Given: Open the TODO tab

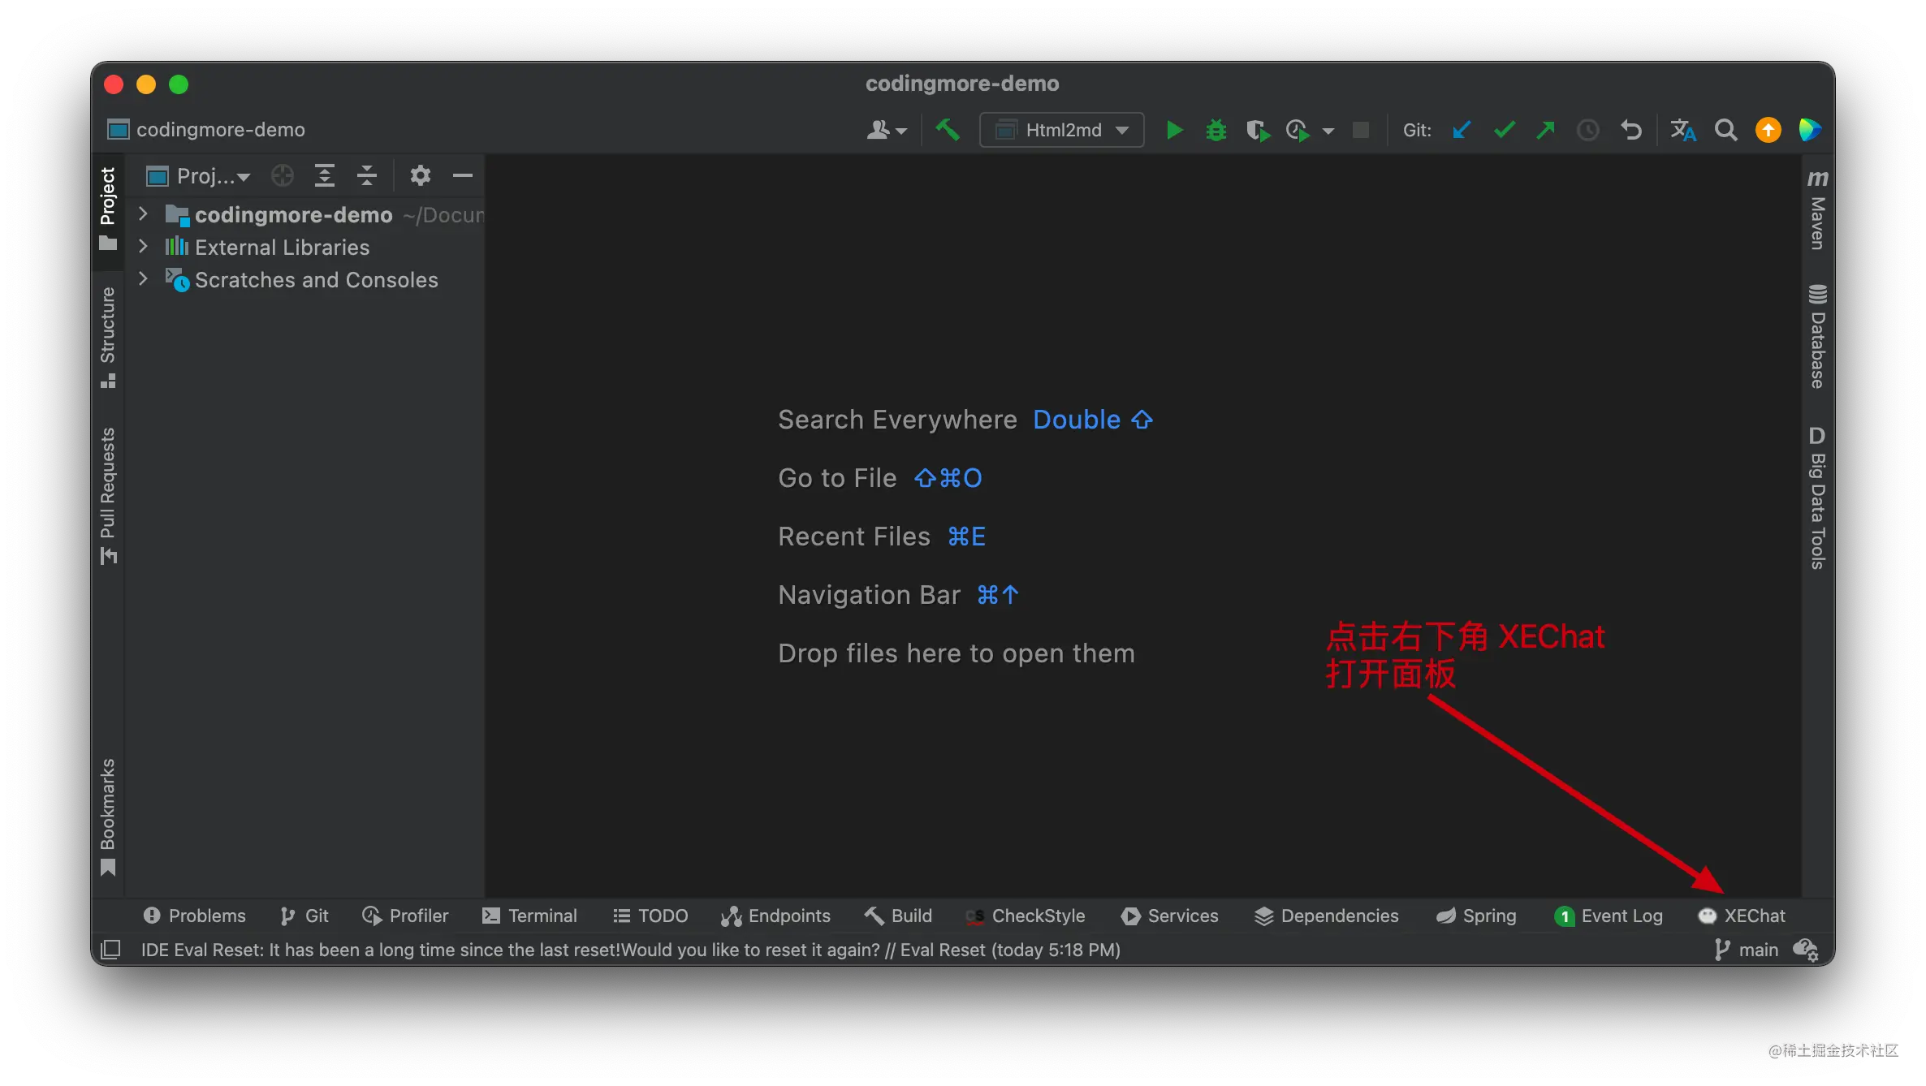Looking at the screenshot, I should (x=650, y=916).
